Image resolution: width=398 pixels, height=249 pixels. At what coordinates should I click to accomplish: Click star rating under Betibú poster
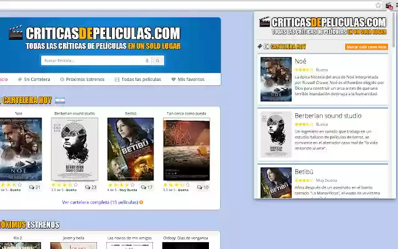point(121,185)
